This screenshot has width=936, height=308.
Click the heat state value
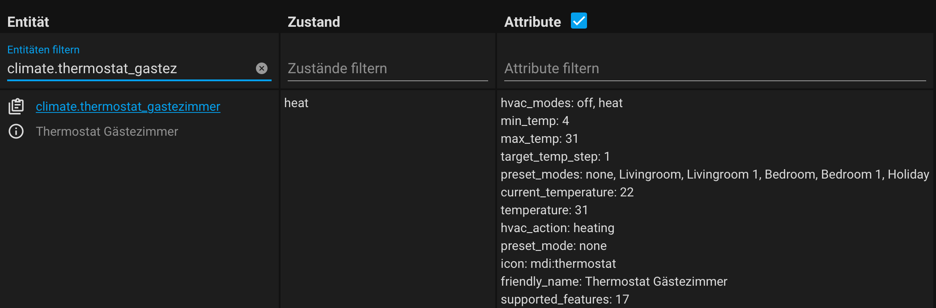[297, 103]
